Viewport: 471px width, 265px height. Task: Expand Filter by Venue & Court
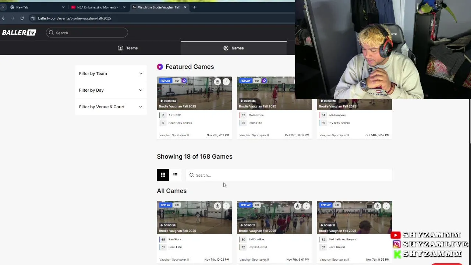(x=111, y=107)
